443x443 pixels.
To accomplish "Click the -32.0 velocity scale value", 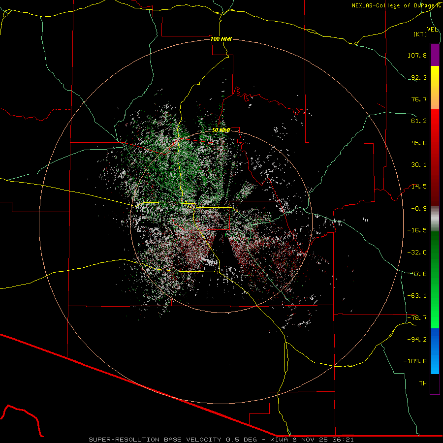I will pos(417,253).
